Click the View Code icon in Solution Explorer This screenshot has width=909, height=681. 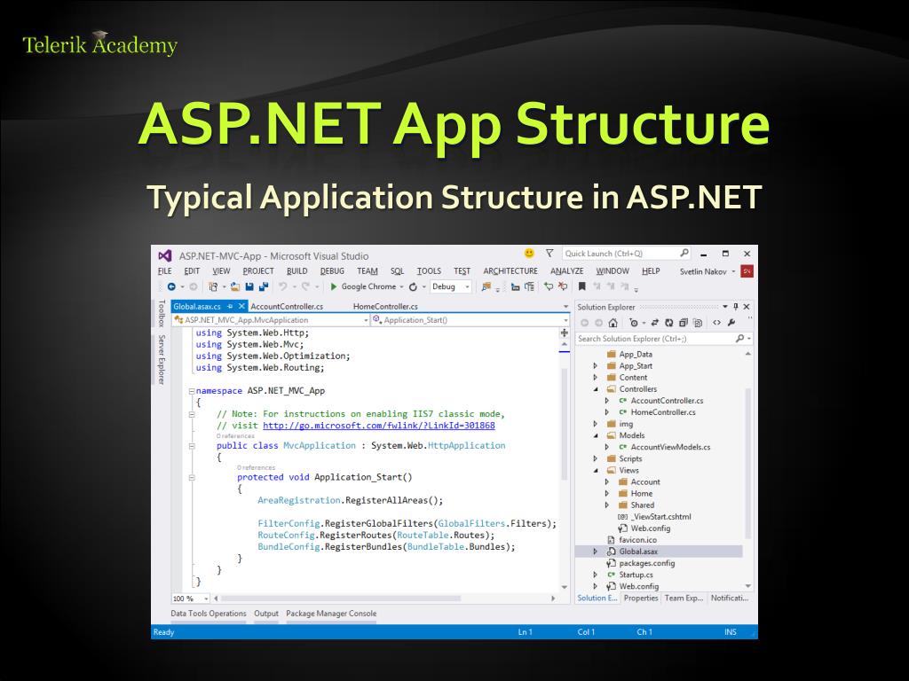click(x=716, y=323)
